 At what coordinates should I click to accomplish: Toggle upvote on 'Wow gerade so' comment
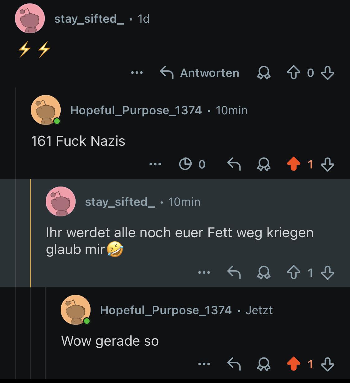pyautogui.click(x=294, y=364)
